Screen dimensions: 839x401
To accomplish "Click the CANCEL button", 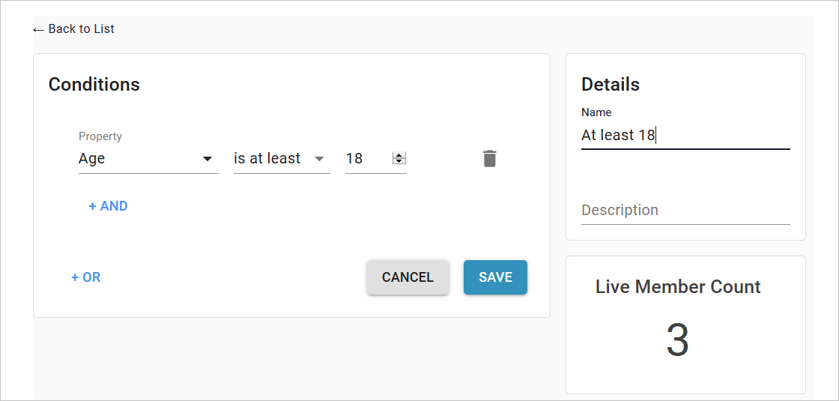I will tap(408, 277).
